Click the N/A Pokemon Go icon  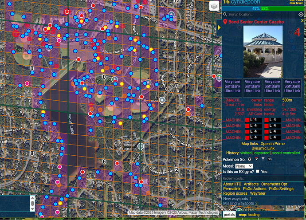270,159
